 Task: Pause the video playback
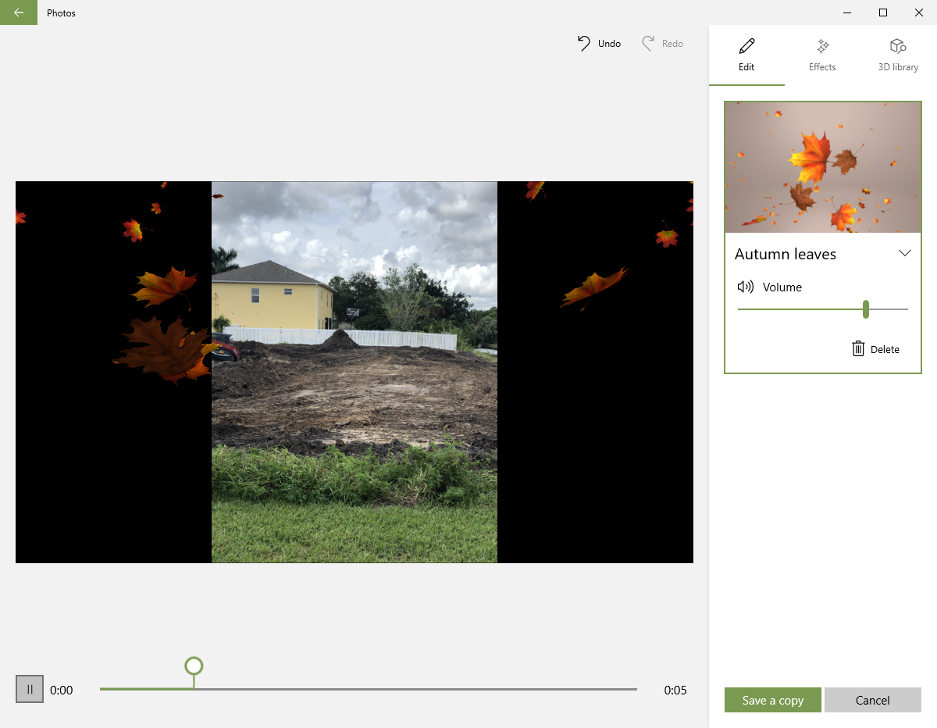(30, 689)
